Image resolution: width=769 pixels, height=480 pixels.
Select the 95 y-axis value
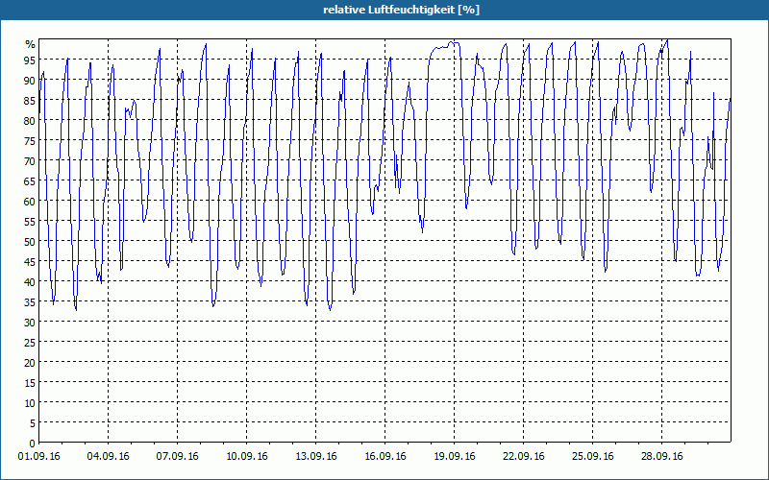point(30,60)
